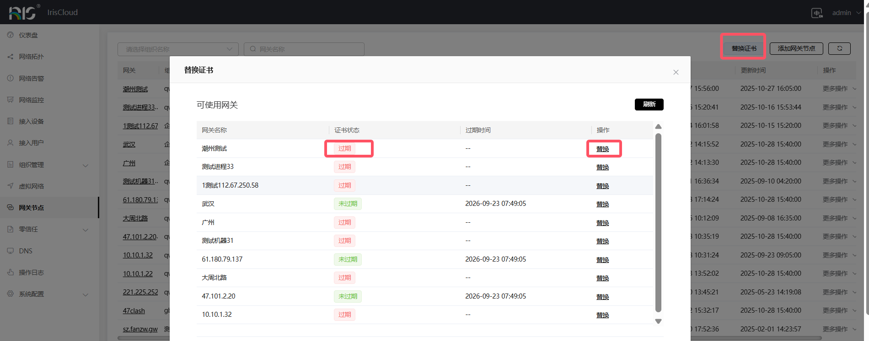Viewport: 869px width, 341px height.
Task: Click the DNS sidebar icon
Action: (x=10, y=251)
